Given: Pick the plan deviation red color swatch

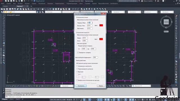Looking at the screenshot, I should pos(101,25).
